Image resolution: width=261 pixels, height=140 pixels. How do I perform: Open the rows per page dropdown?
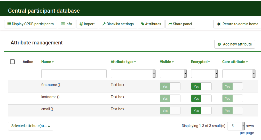pos(236,126)
